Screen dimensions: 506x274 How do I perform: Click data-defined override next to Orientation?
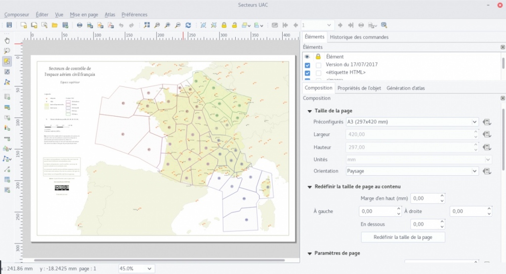coord(487,171)
